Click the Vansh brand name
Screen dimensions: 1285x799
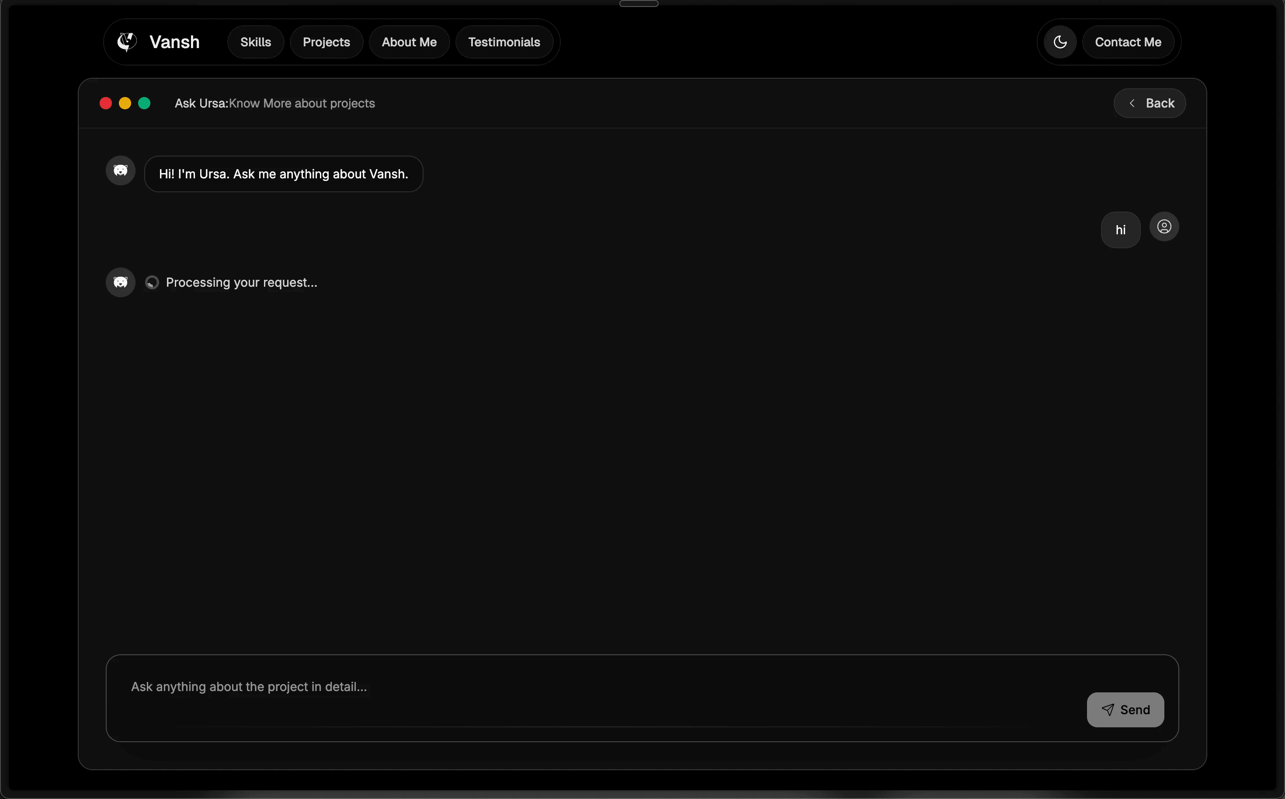174,42
